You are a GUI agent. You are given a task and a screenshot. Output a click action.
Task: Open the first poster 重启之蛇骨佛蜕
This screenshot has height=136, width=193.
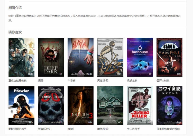21,57
